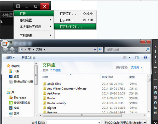Click the navigation pane scroll down arrow
This screenshot has height=124, width=158.
(36, 115)
